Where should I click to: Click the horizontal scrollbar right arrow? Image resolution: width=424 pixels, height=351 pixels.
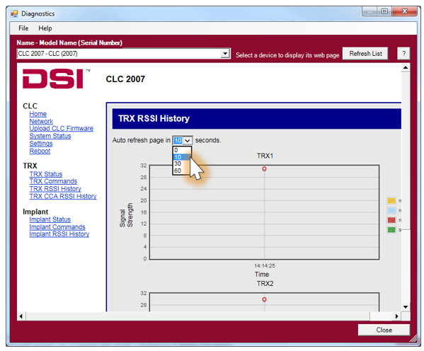pos(396,316)
